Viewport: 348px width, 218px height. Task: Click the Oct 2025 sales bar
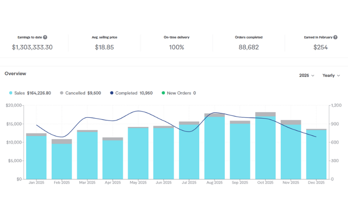point(265,148)
